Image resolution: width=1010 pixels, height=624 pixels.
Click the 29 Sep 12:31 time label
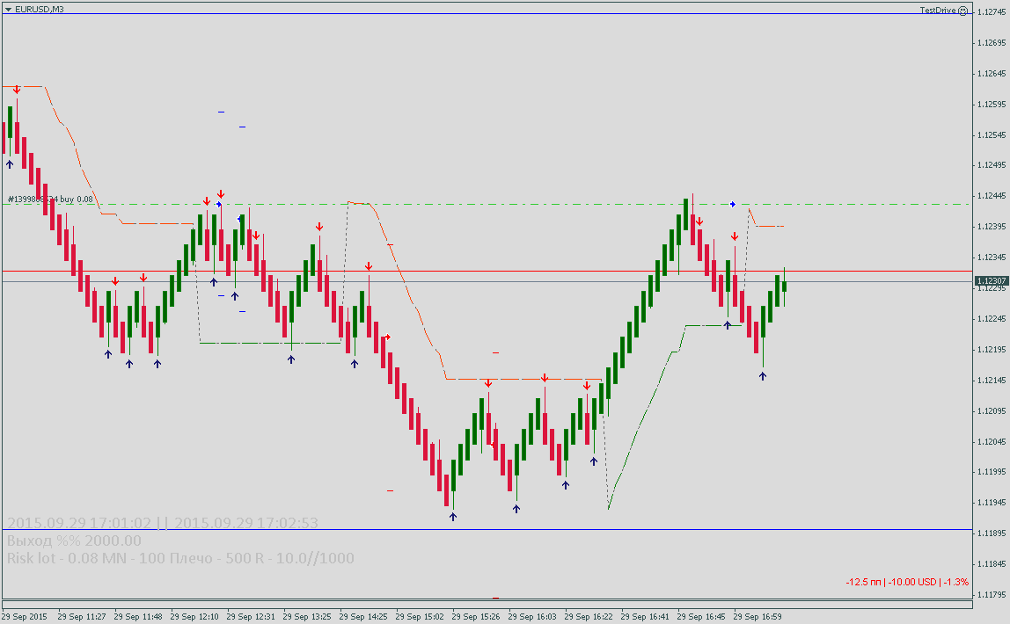click(x=251, y=617)
